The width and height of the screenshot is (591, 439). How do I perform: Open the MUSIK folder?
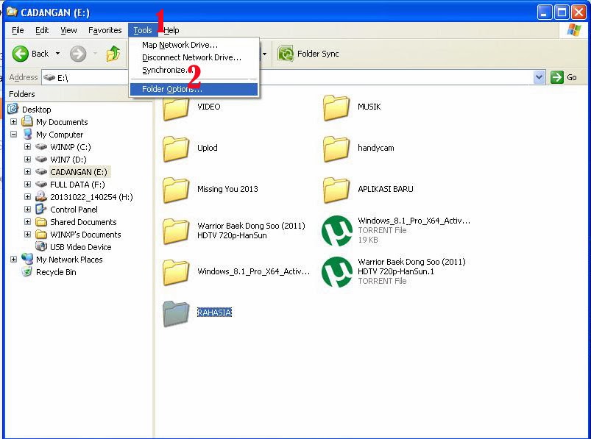pos(338,107)
